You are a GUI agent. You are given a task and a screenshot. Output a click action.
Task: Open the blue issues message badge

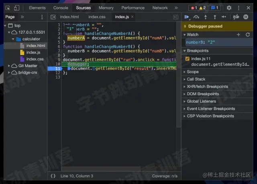point(215,8)
